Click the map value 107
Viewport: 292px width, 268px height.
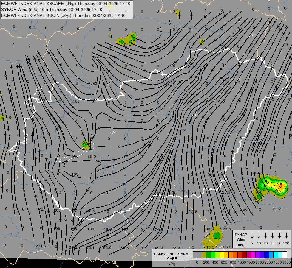pyautogui.click(x=125, y=230)
